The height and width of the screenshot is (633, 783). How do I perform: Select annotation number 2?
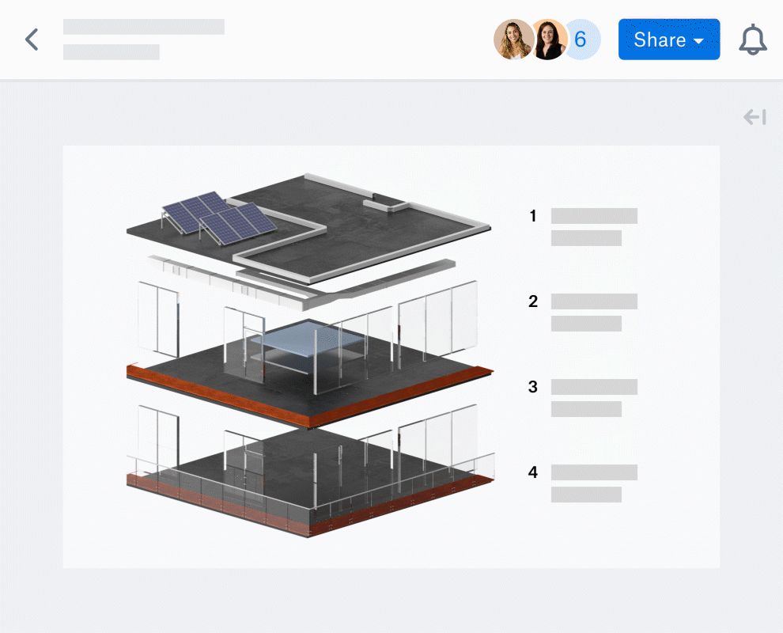coord(533,301)
